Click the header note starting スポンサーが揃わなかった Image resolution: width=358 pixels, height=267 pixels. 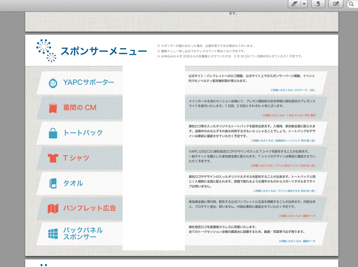[x=205, y=46]
